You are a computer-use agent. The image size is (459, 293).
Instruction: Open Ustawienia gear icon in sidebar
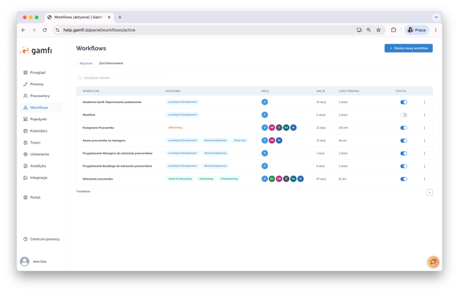coord(25,154)
